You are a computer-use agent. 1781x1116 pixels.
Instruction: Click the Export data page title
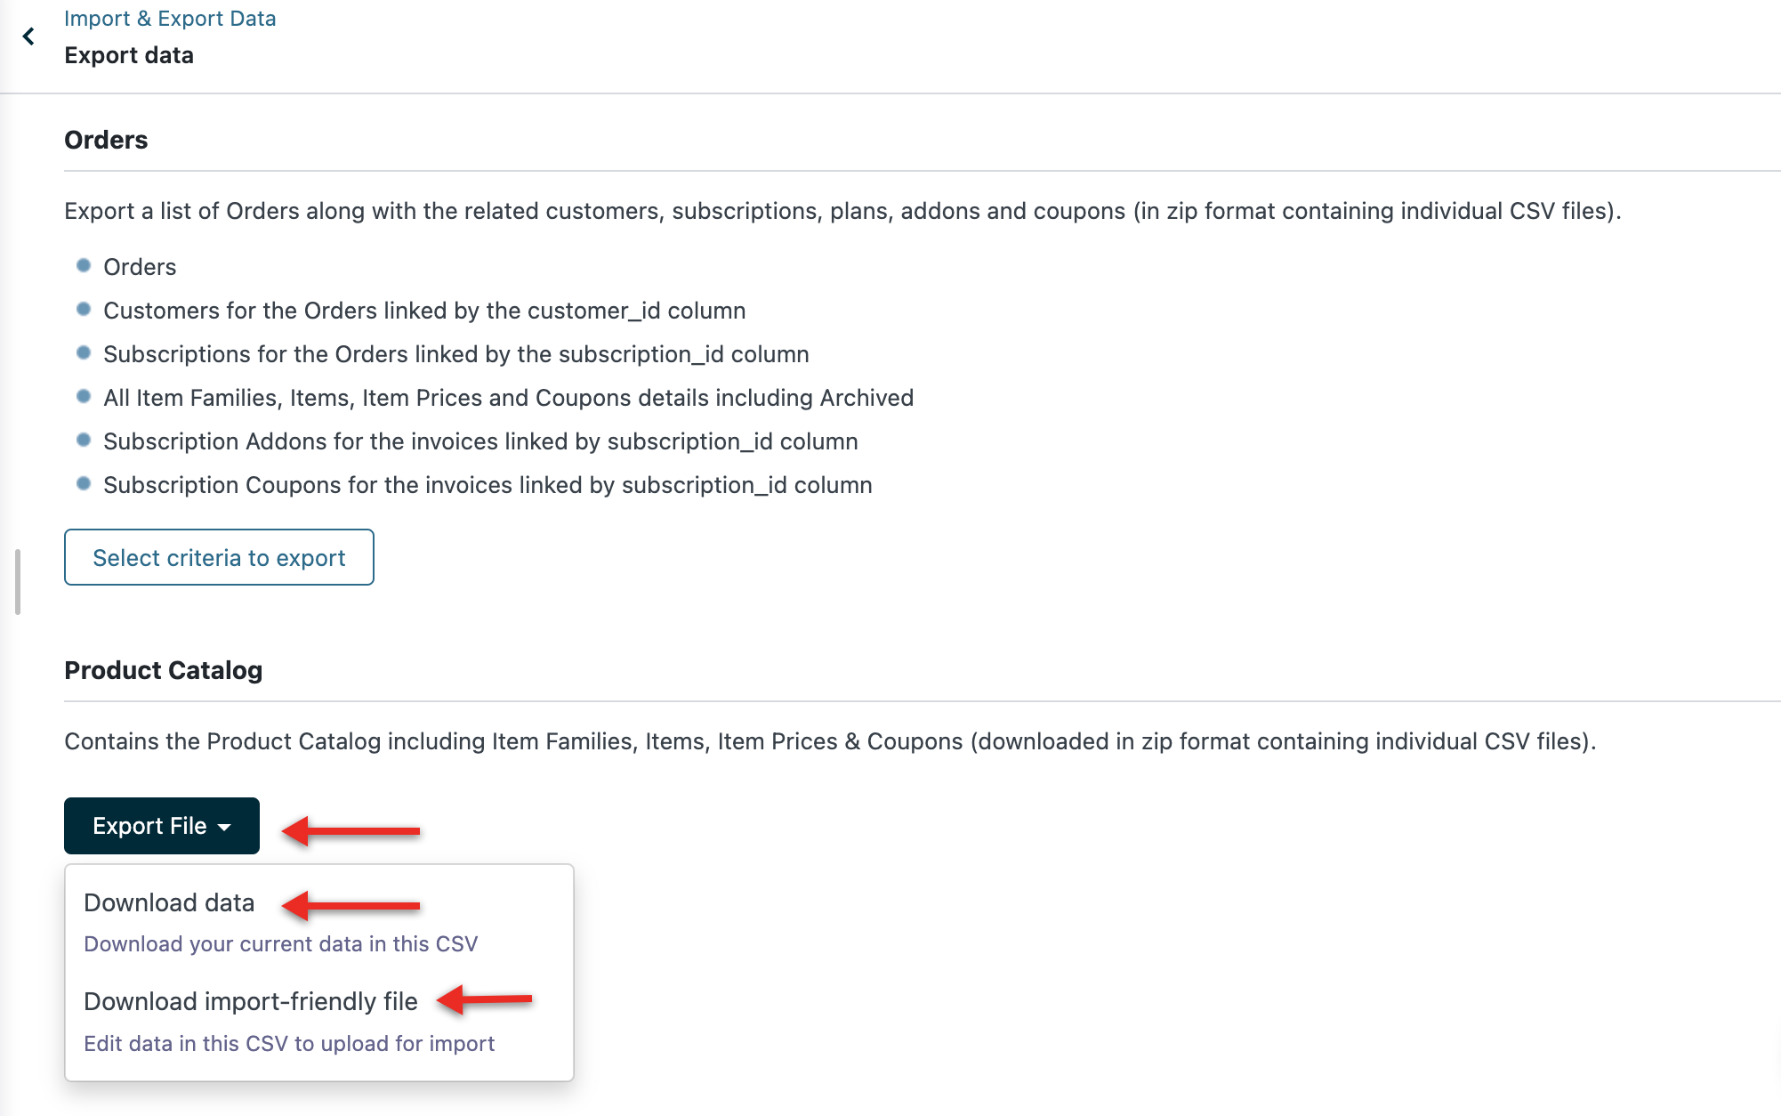129,55
